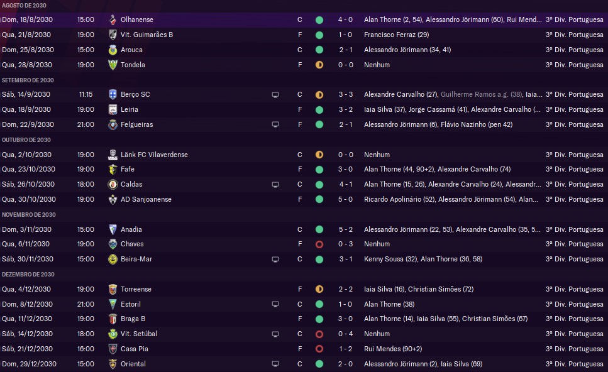This screenshot has width=608, height=372.
Task: Click the red loss indicator for Vit. Setúbal
Action: pyautogui.click(x=319, y=334)
